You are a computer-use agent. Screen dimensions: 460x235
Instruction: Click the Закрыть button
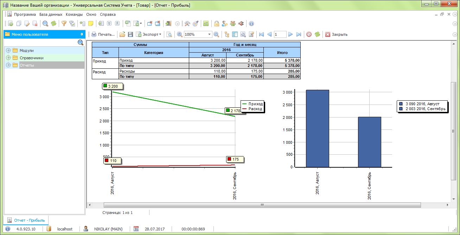(x=336, y=34)
